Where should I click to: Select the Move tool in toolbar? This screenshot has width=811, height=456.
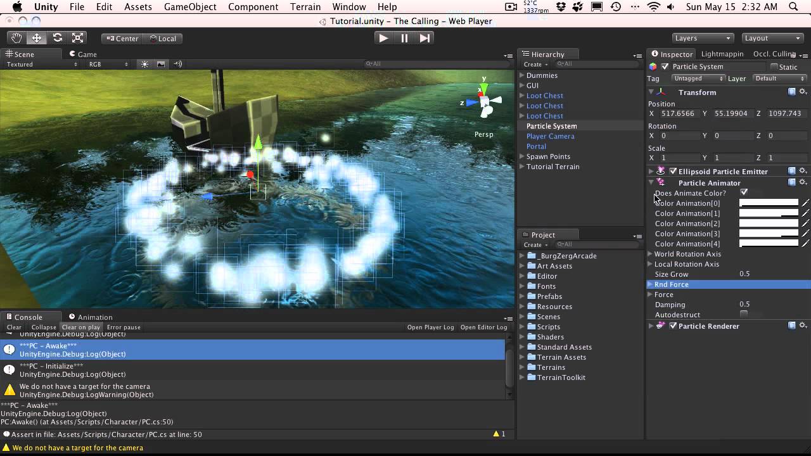pos(37,38)
